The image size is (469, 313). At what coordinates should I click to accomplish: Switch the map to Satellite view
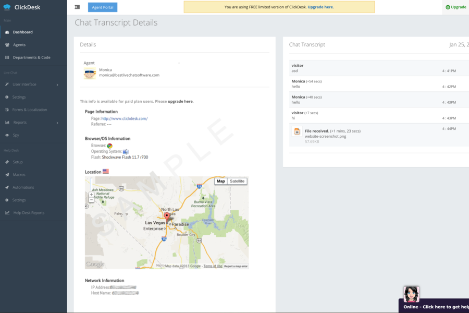pyautogui.click(x=237, y=181)
